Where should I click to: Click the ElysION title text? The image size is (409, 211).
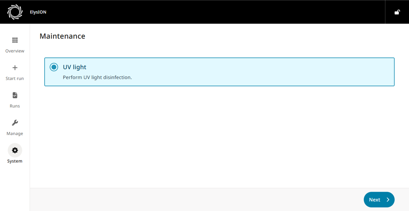pyautogui.click(x=38, y=12)
